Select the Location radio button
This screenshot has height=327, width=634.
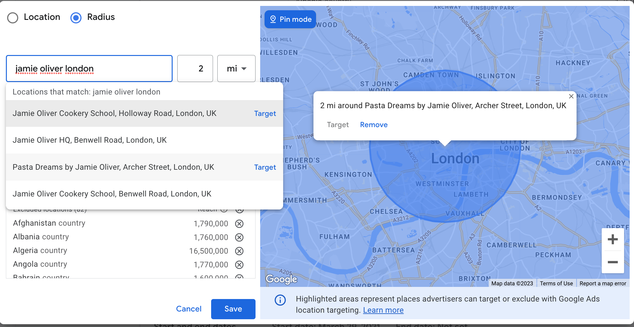12,18
